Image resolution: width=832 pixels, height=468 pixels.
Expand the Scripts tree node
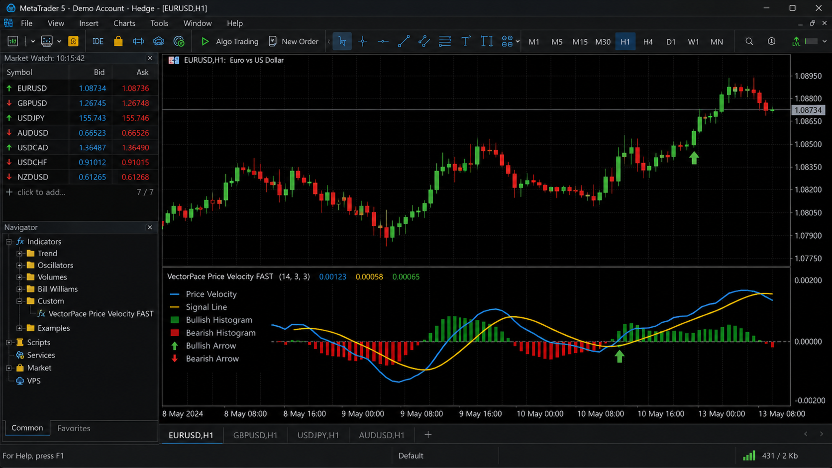coord(9,343)
